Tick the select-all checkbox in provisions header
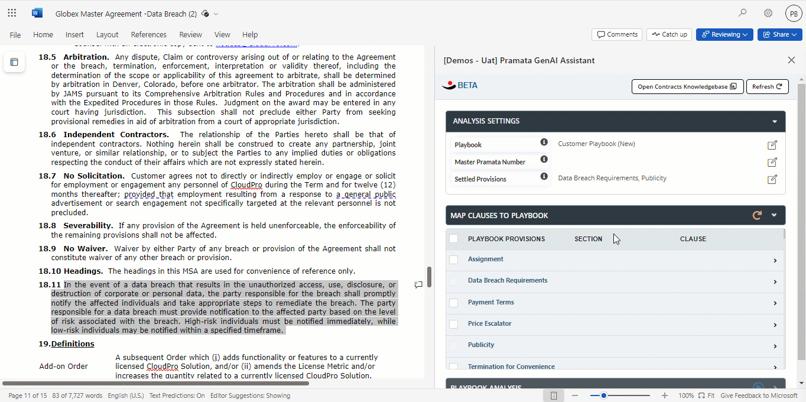This screenshot has width=806, height=402. tap(453, 239)
